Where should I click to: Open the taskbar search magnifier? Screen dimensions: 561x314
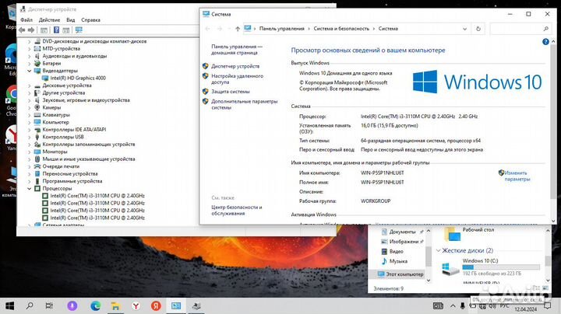[30, 305]
